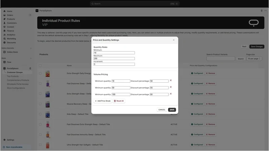Open Customer Groups in the sidebar

[x=15, y=72]
